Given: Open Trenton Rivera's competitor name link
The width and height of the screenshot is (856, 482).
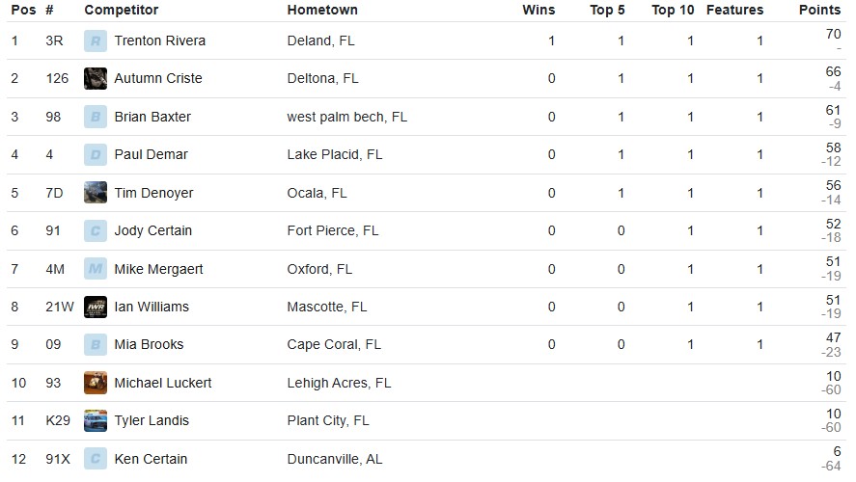Looking at the screenshot, I should [x=159, y=41].
